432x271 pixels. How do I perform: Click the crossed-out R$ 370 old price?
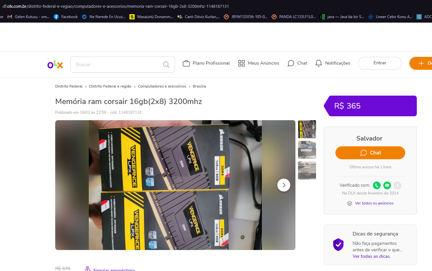tap(63, 268)
